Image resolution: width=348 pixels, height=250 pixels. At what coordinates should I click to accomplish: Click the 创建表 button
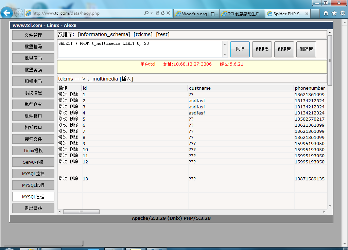pyautogui.click(x=262, y=49)
